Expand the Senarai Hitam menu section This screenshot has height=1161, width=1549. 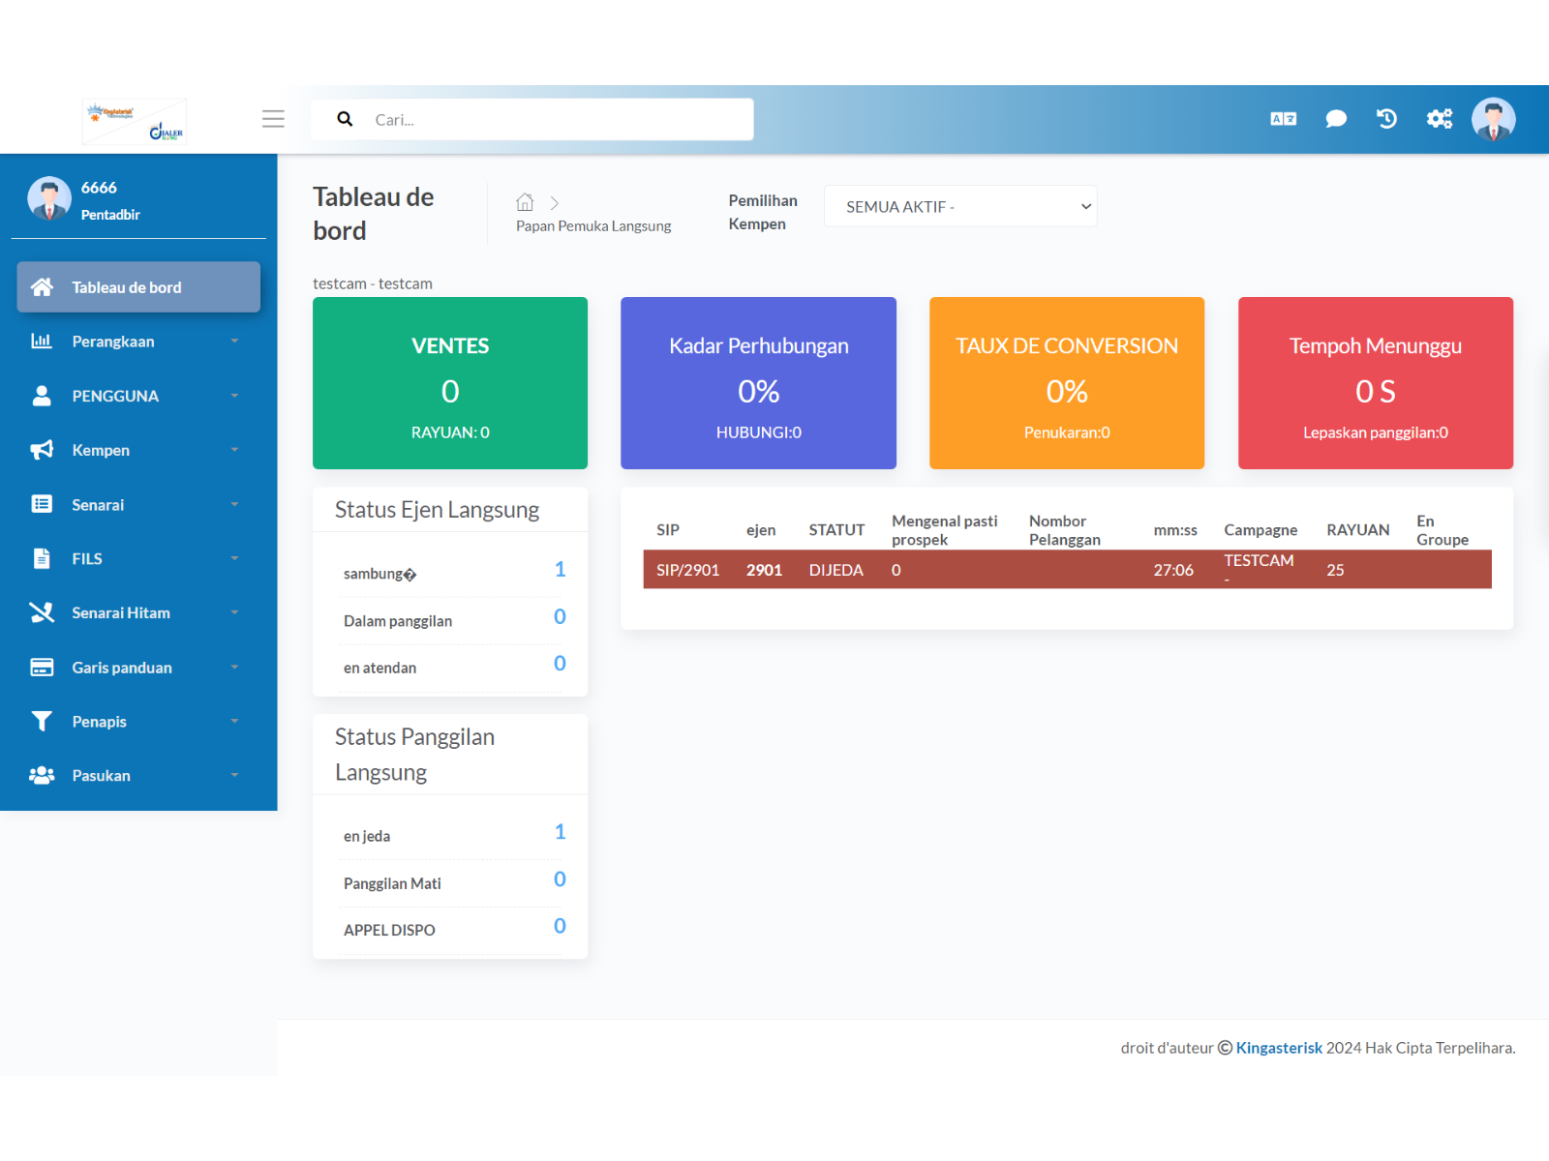(121, 612)
